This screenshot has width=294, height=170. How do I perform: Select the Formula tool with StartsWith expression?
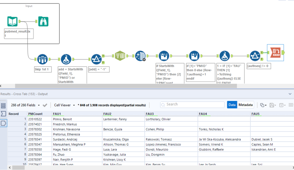pos(66,59)
